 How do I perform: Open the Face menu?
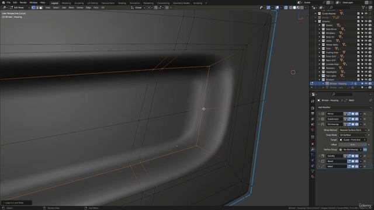[x=96, y=8]
